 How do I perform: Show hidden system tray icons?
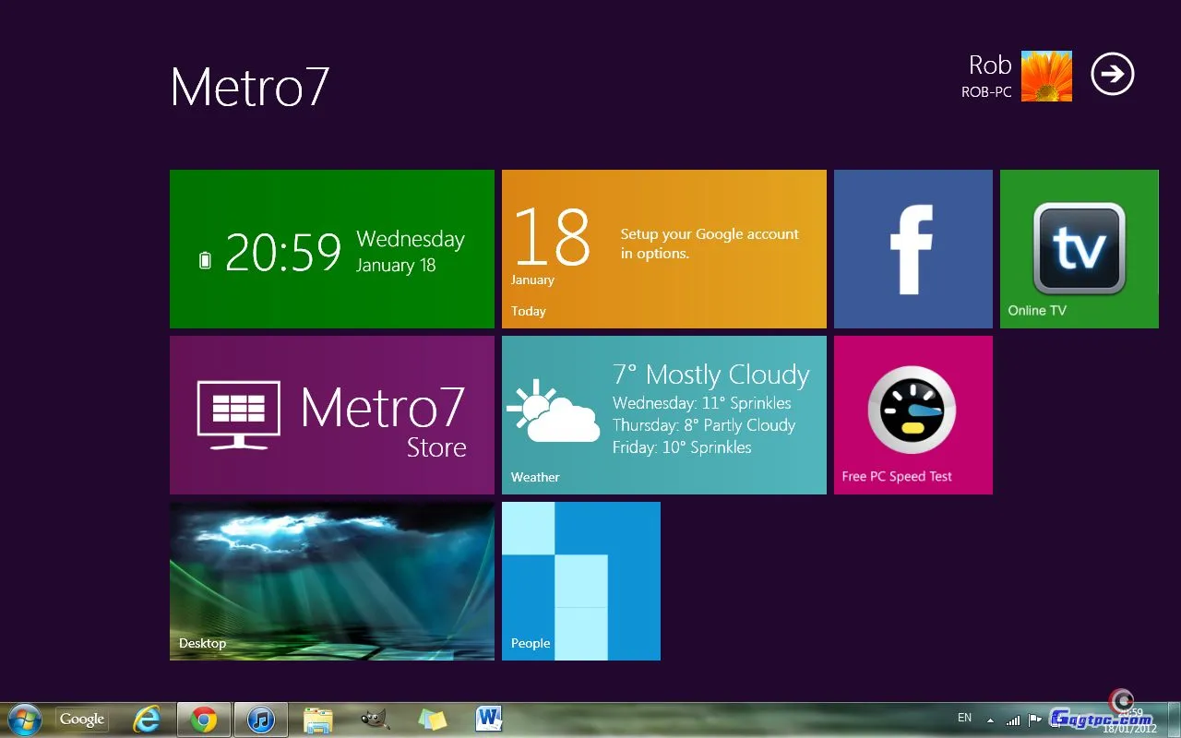click(990, 720)
